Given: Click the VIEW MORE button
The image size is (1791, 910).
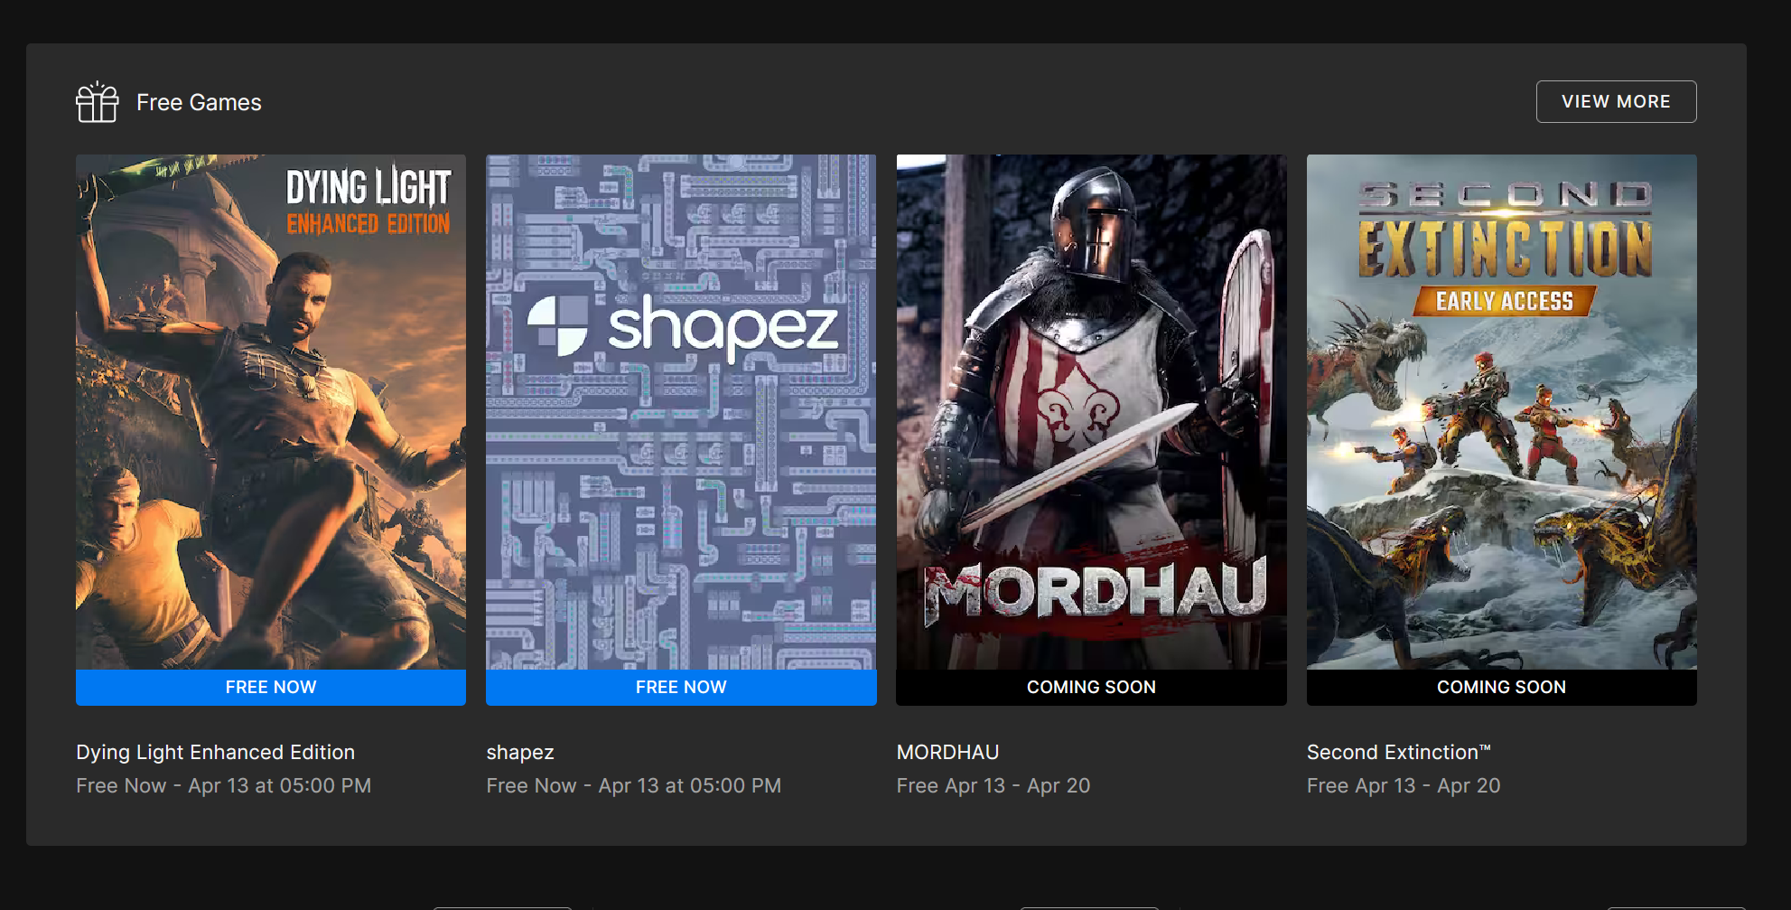Looking at the screenshot, I should click(1616, 101).
